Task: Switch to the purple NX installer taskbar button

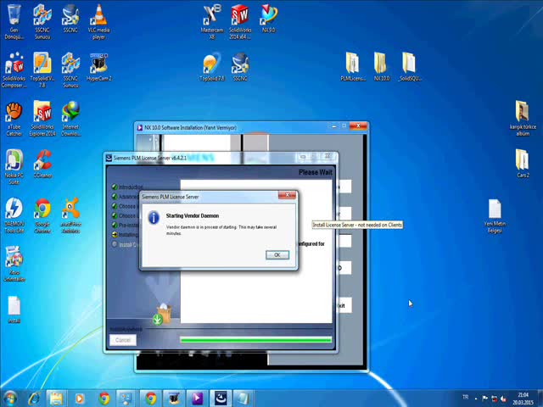Action: tap(197, 399)
